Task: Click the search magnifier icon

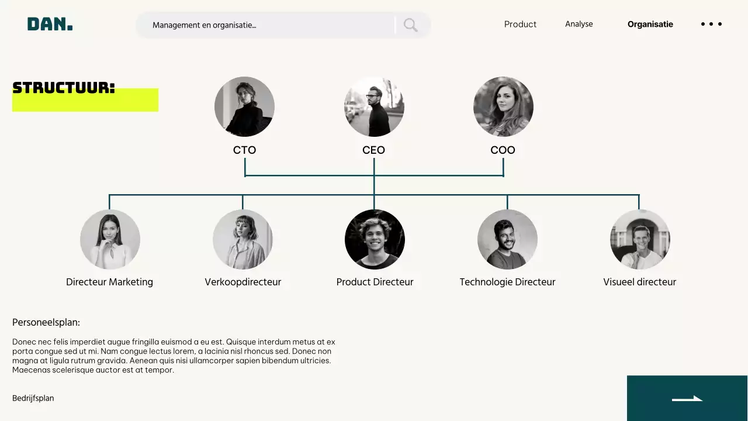Action: [x=411, y=25]
